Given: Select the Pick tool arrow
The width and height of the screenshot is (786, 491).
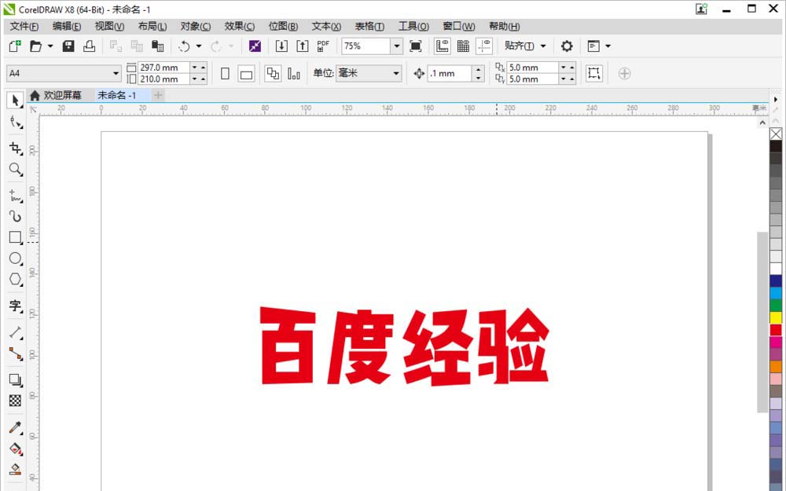Looking at the screenshot, I should pos(15,101).
